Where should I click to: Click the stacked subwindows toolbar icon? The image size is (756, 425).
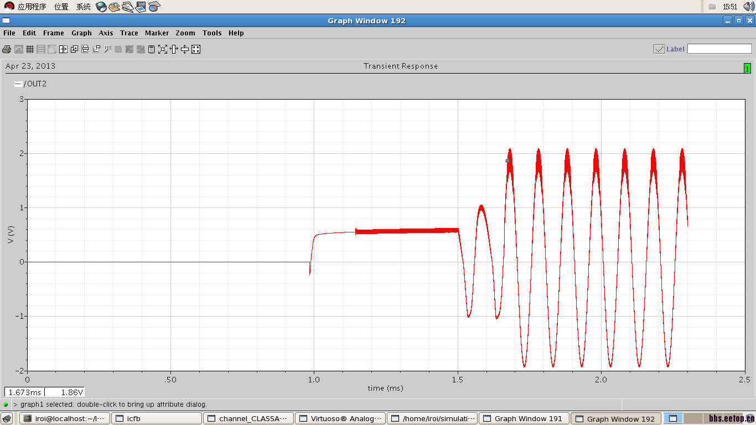tap(52, 49)
